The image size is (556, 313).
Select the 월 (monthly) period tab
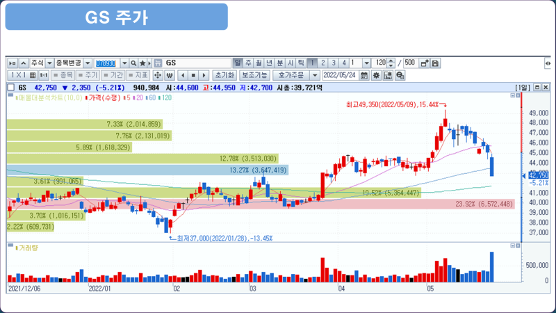[x=259, y=63]
